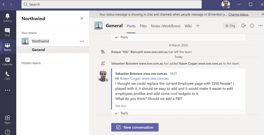Add a new tab with plus icon
This screenshot has height=135, width=264.
(x=198, y=26)
